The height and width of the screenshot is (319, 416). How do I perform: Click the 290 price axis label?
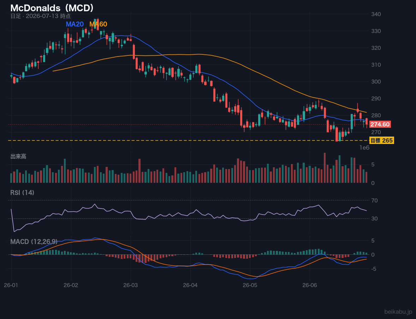376,98
